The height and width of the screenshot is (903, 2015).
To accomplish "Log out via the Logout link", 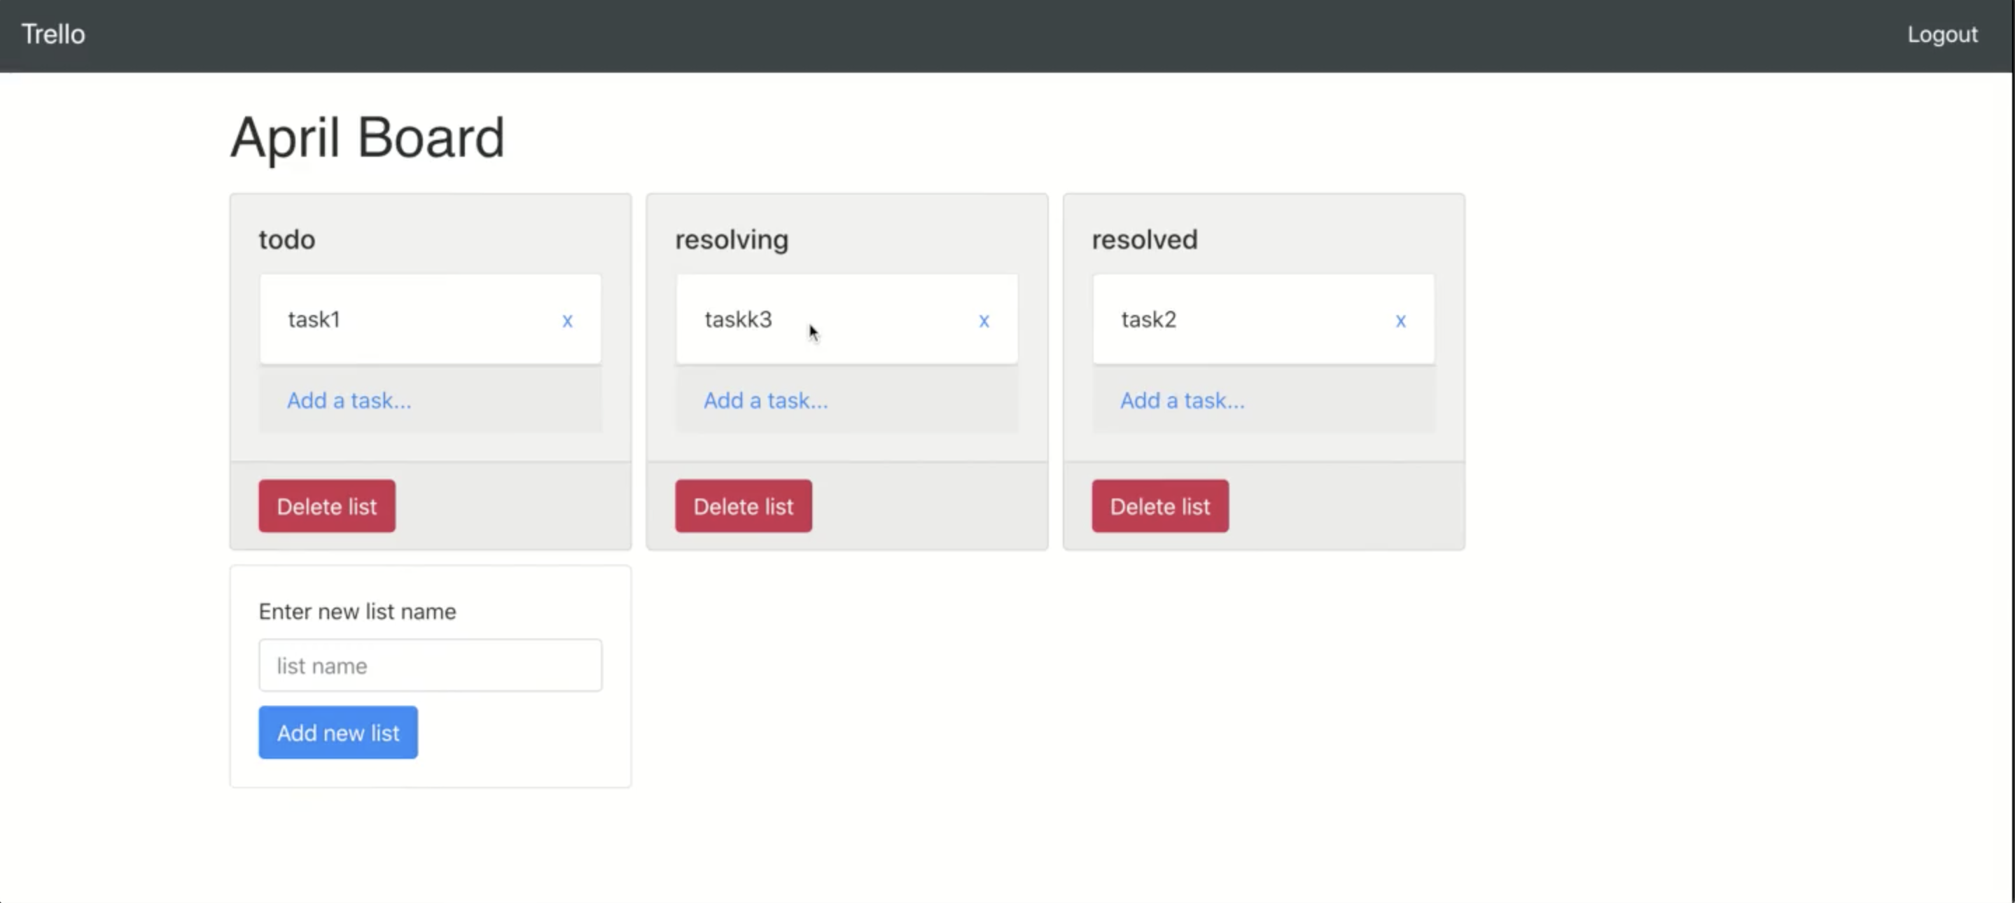I will tap(1941, 34).
